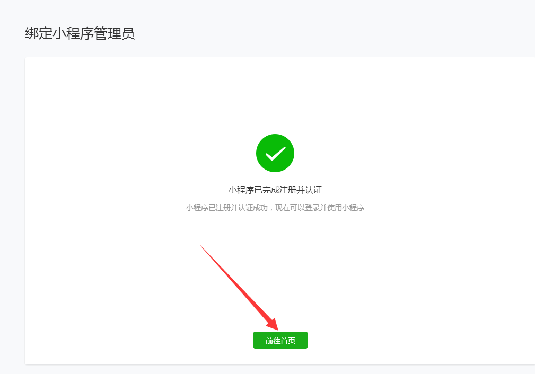Click the 小程序已完成注册并认证 status title
Viewport: 535px width, 374px height.
275,190
